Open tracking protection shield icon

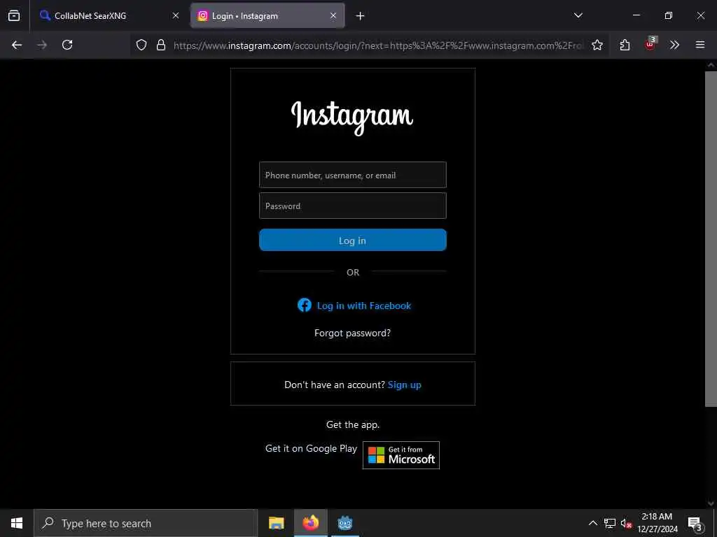tap(141, 45)
